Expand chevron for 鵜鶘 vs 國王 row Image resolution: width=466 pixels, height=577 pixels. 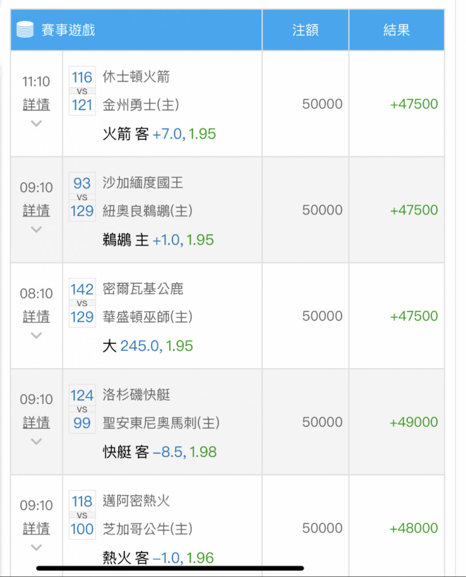(36, 229)
